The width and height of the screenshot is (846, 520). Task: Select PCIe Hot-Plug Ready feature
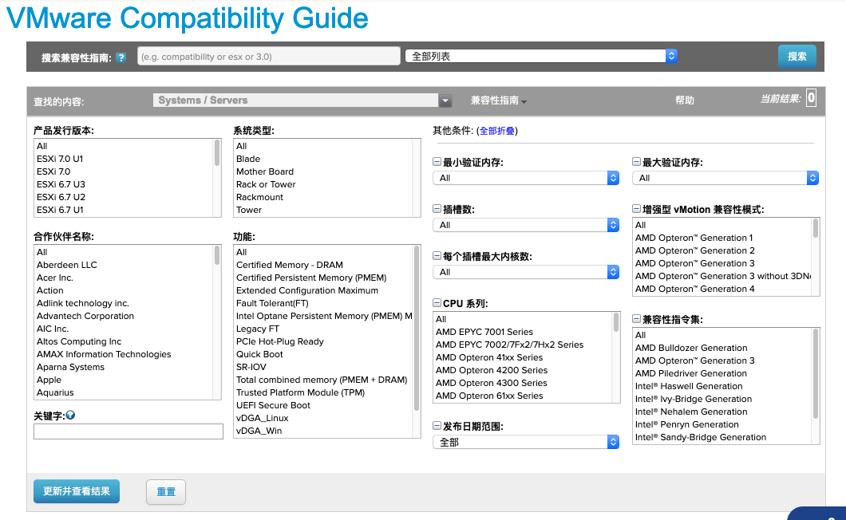280,341
